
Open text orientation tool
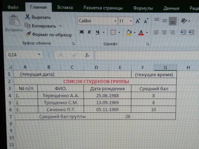coord(184,21)
